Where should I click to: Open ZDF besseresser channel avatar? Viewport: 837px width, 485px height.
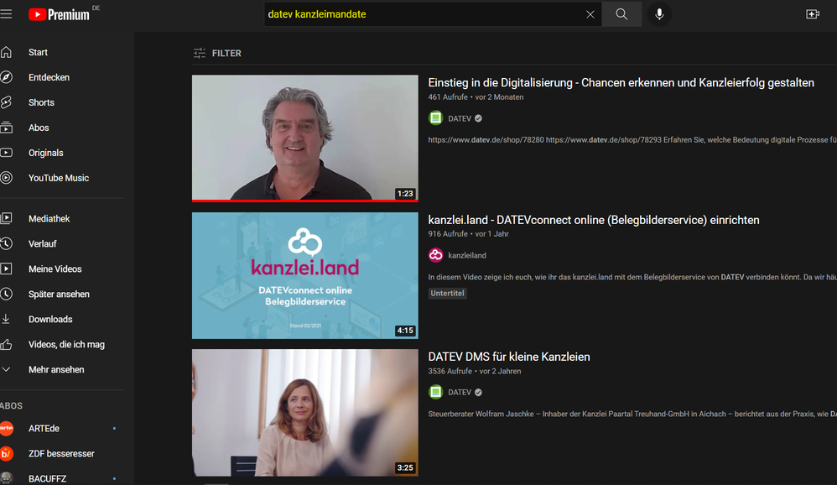7,453
